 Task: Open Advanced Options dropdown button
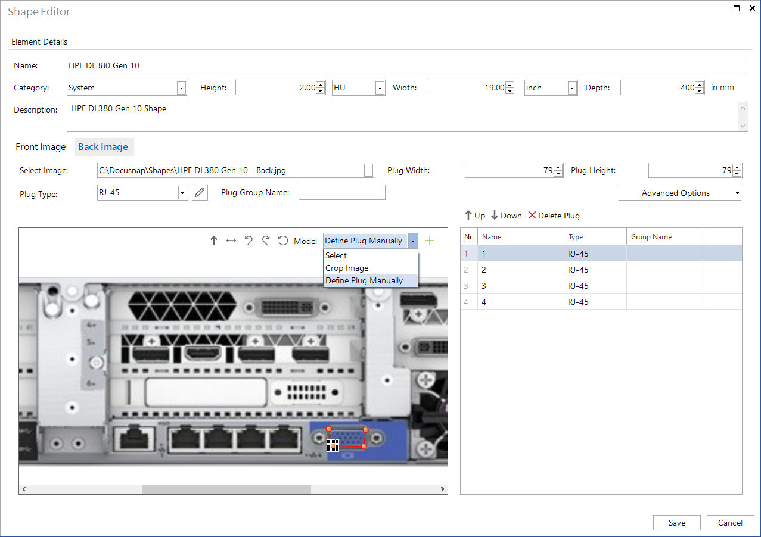click(680, 193)
